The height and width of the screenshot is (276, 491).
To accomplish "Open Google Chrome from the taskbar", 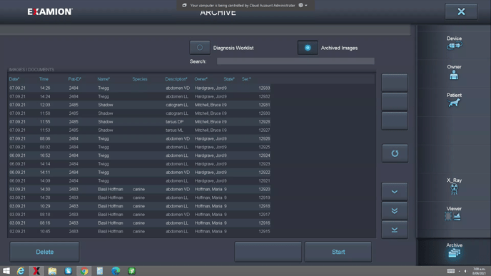I will [x=84, y=271].
